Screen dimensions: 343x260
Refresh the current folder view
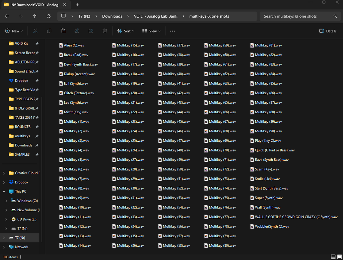[49, 16]
